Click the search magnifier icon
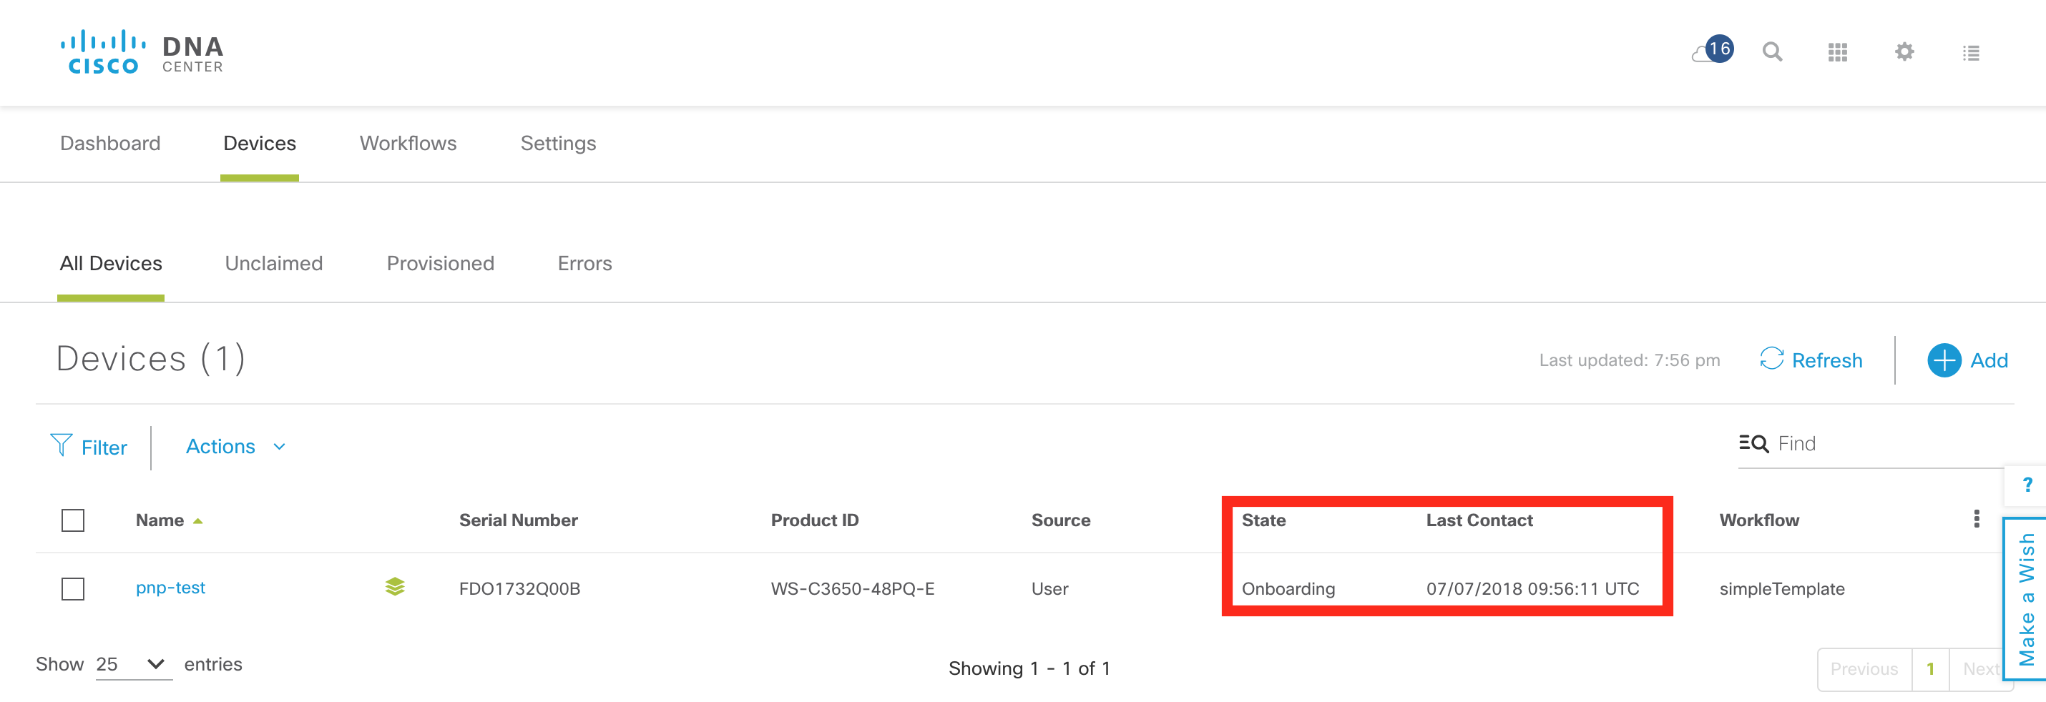The image size is (2046, 702). click(1772, 52)
